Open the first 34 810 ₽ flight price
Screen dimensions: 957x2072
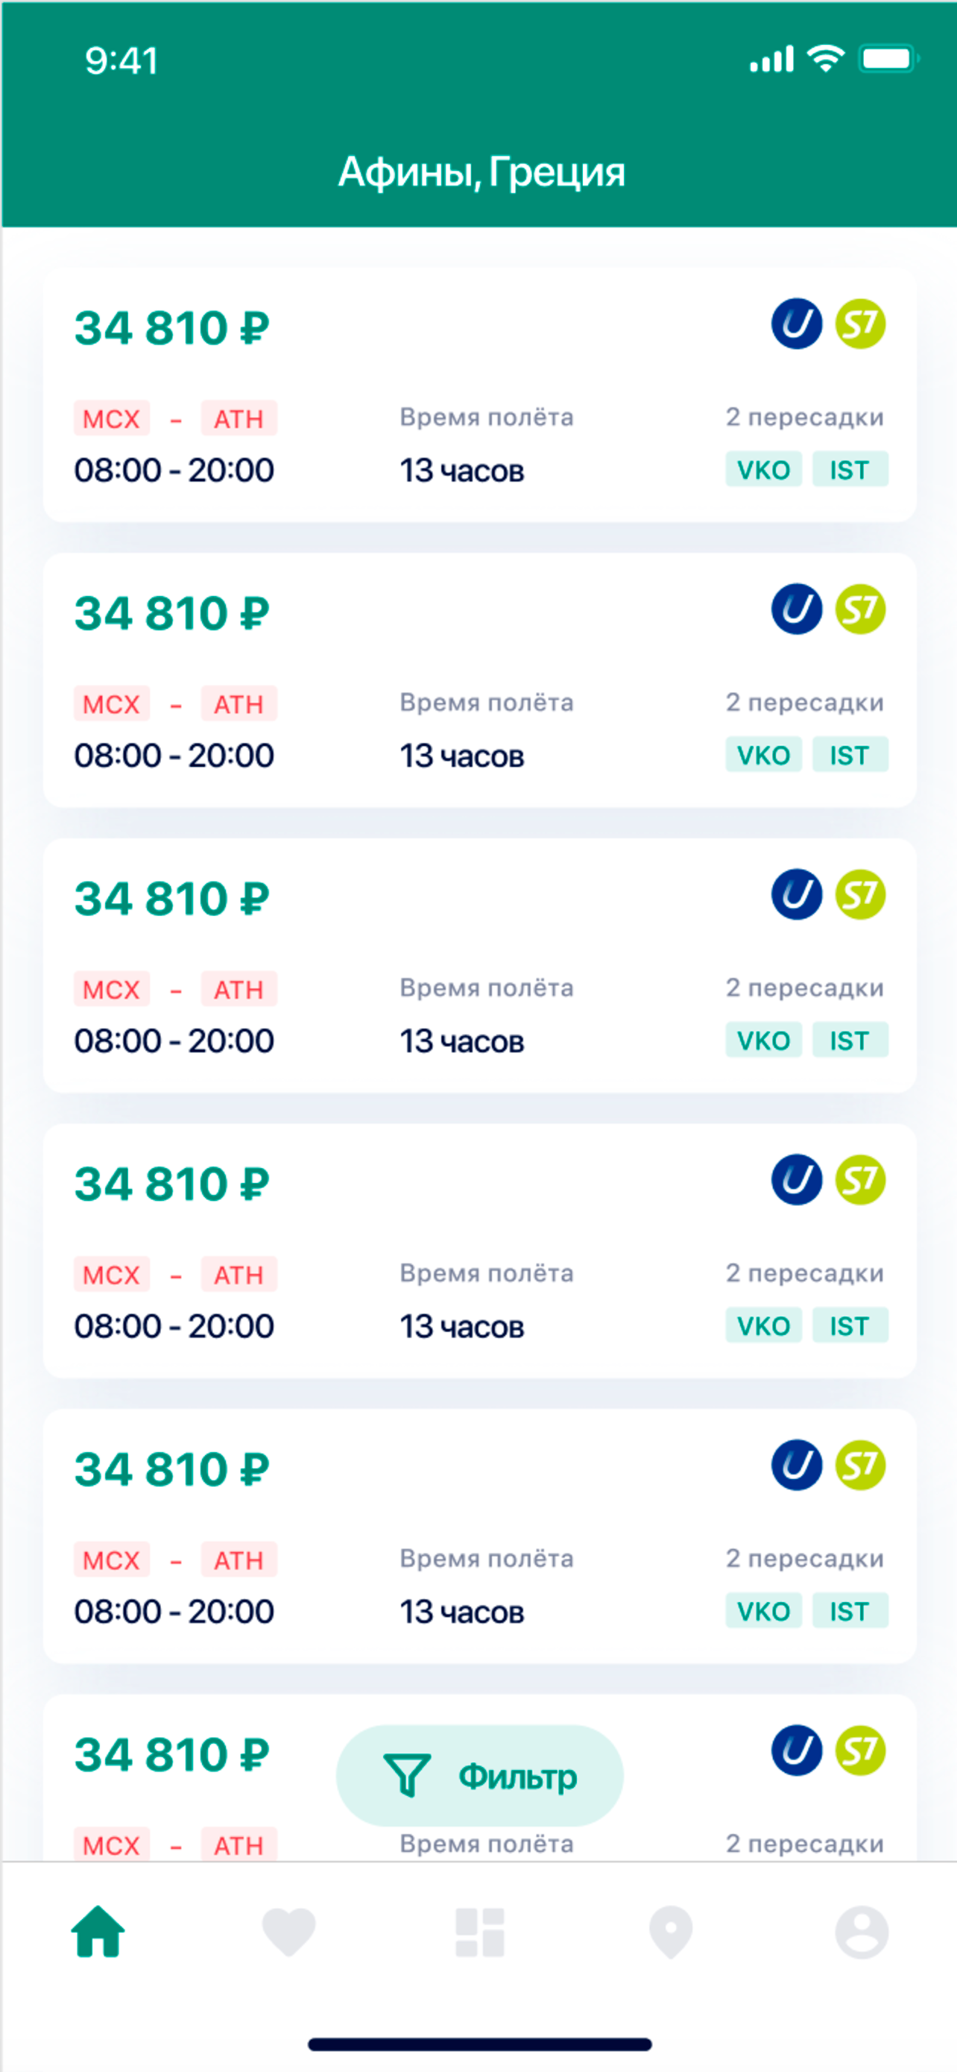tap(172, 328)
